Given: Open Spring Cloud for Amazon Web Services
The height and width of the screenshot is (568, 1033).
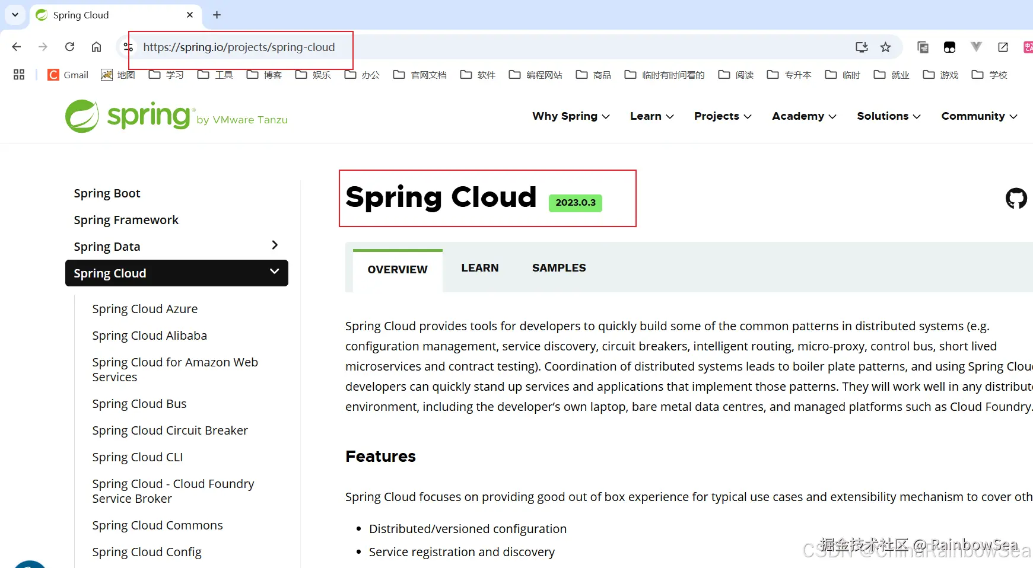Looking at the screenshot, I should [x=175, y=369].
